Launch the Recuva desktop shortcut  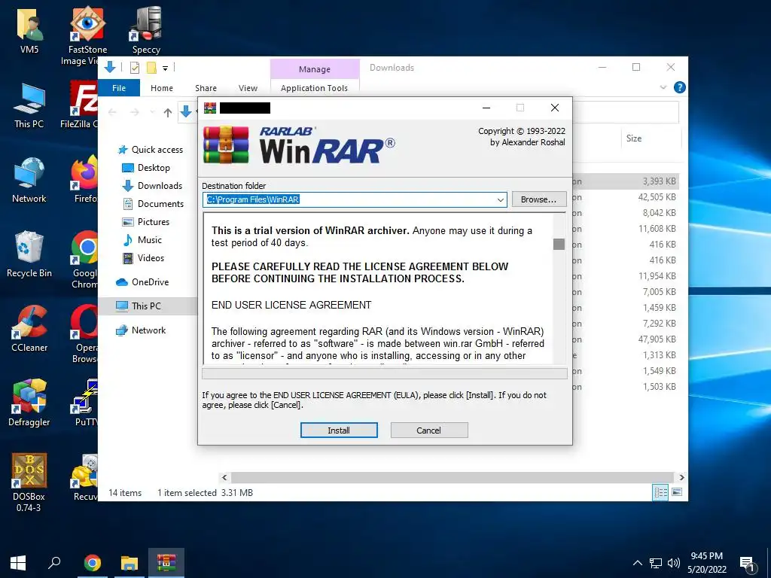(84, 478)
